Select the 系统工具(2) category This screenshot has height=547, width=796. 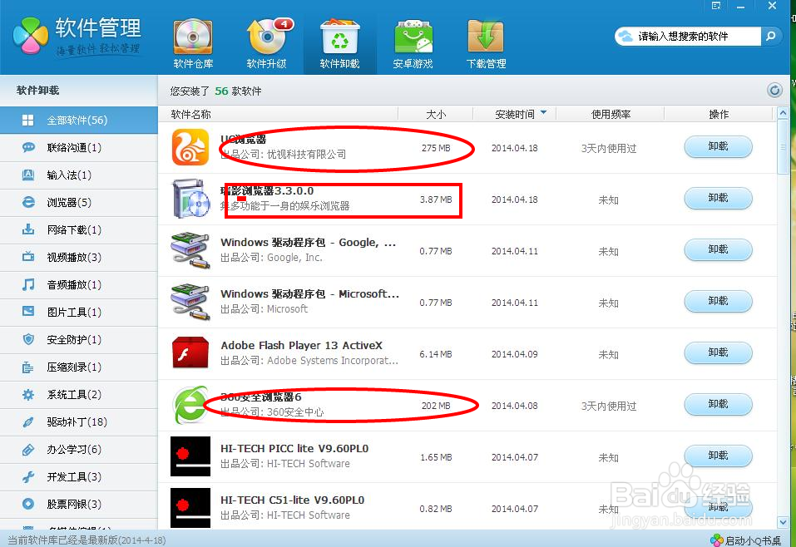click(x=79, y=394)
